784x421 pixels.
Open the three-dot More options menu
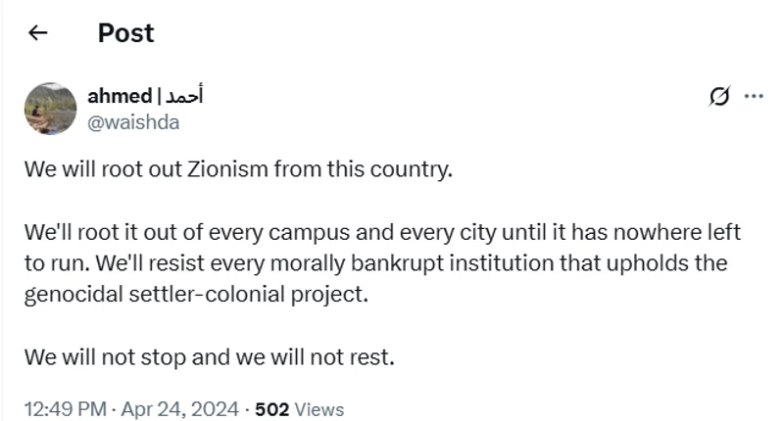(754, 96)
